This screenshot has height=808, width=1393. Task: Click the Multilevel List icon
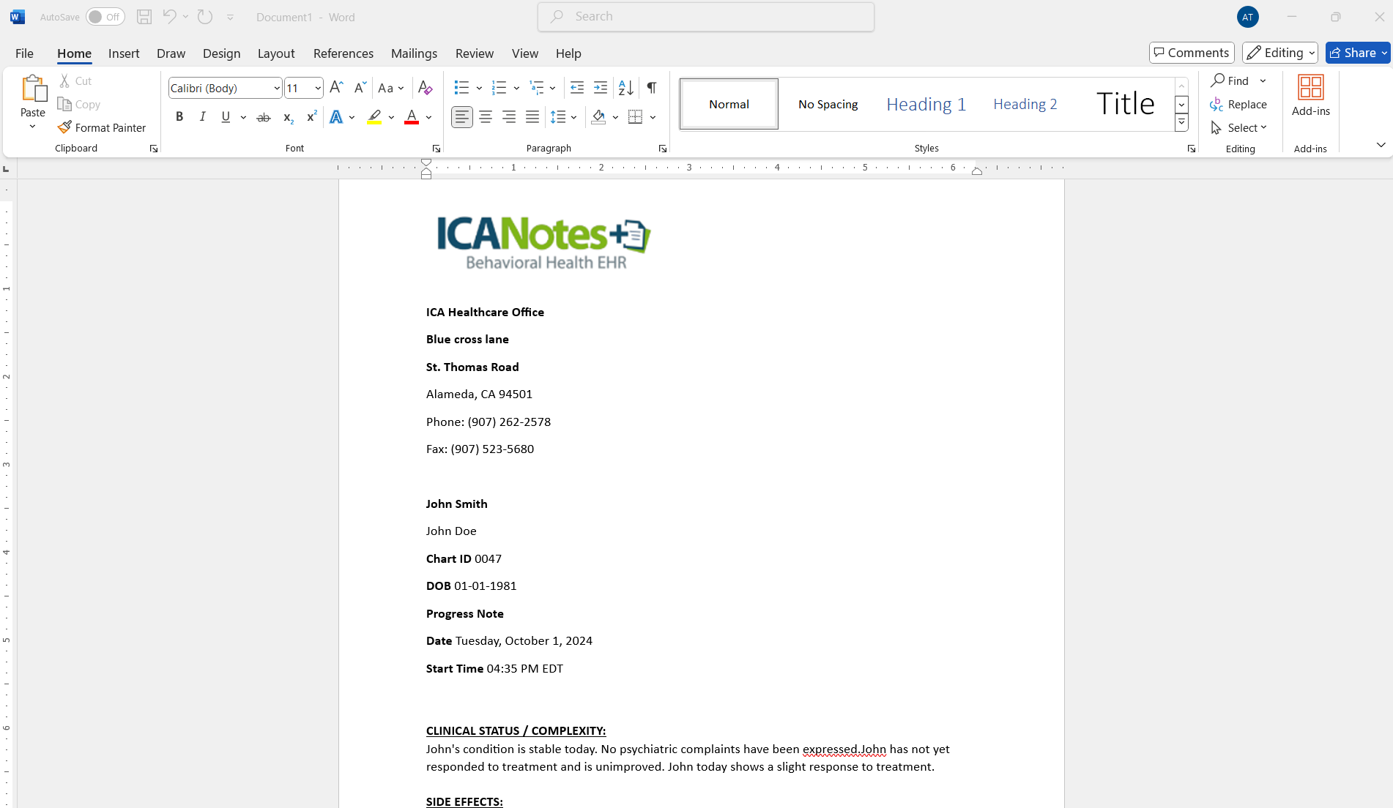pyautogui.click(x=537, y=88)
